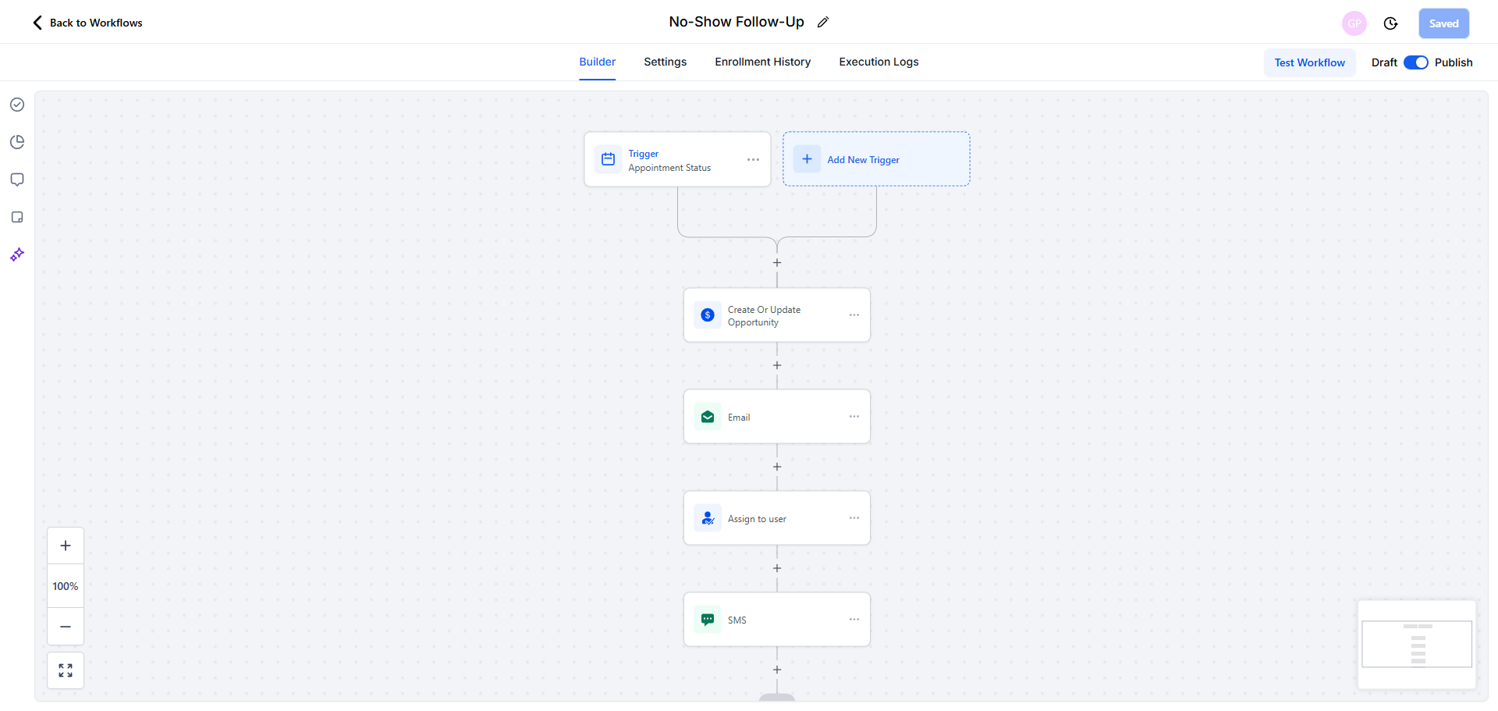Select the Assign to user person icon

[708, 518]
